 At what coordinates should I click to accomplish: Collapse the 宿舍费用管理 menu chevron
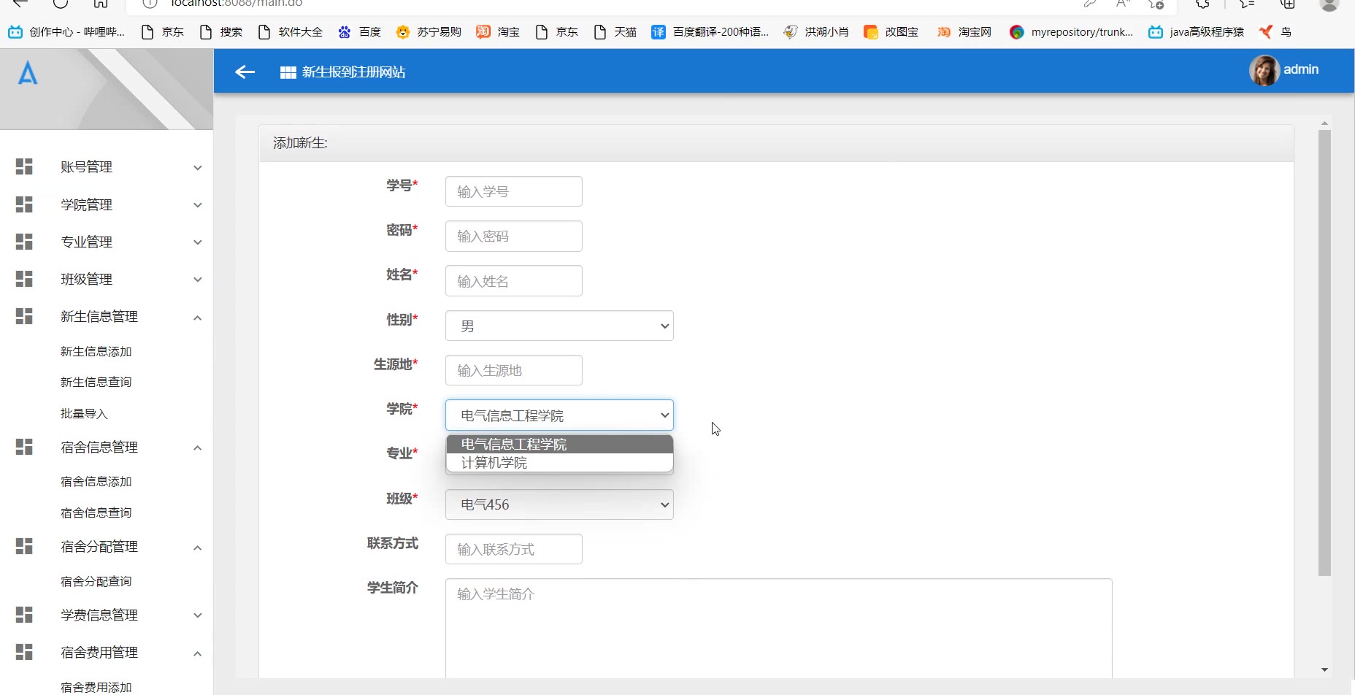coord(198,653)
